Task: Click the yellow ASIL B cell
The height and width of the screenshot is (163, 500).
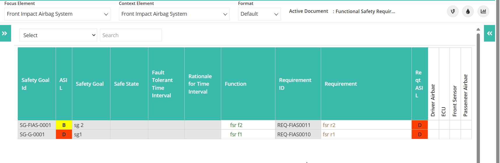Action: (64, 125)
